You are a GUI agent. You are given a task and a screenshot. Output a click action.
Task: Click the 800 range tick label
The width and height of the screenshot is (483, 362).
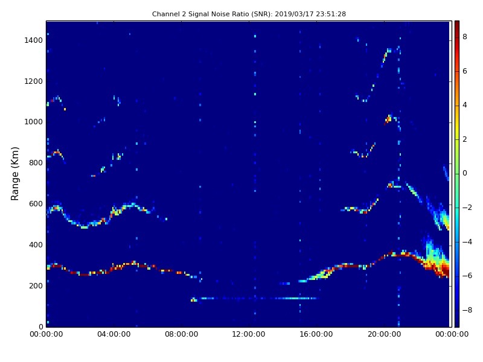[36, 163]
